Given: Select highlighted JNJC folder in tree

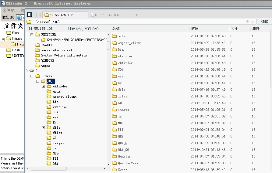Looking at the screenshot, I should point(51,81).
